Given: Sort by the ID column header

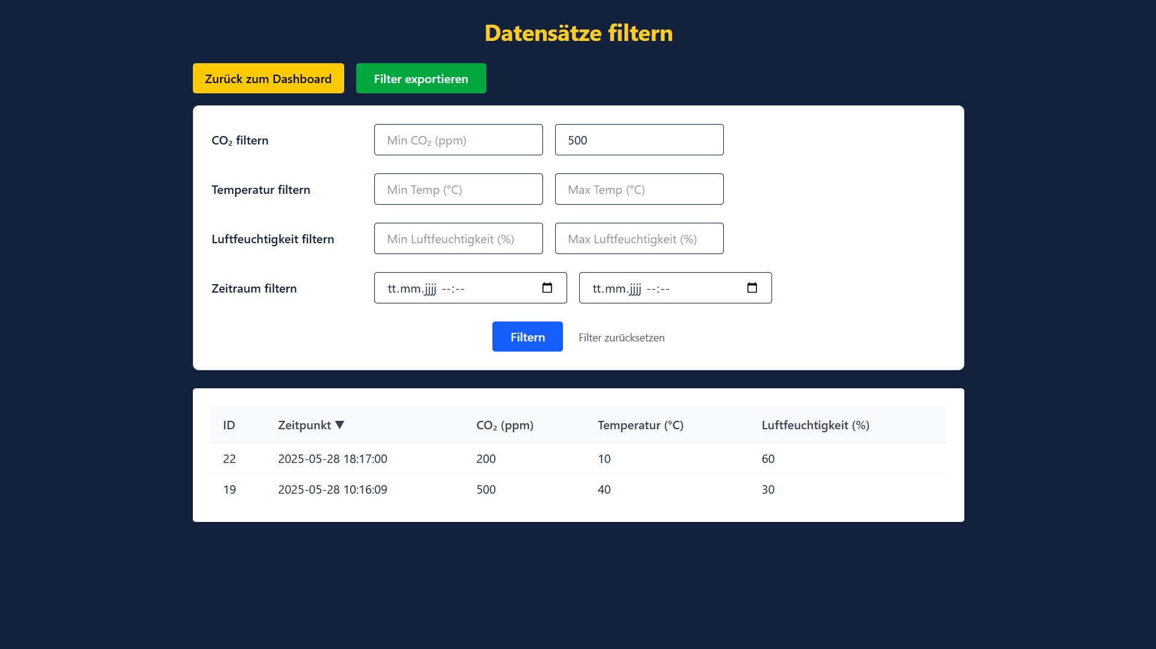Looking at the screenshot, I should point(229,425).
